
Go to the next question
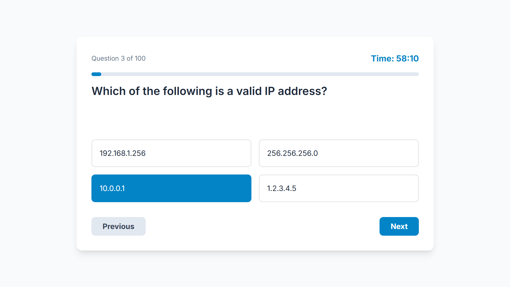click(x=399, y=226)
